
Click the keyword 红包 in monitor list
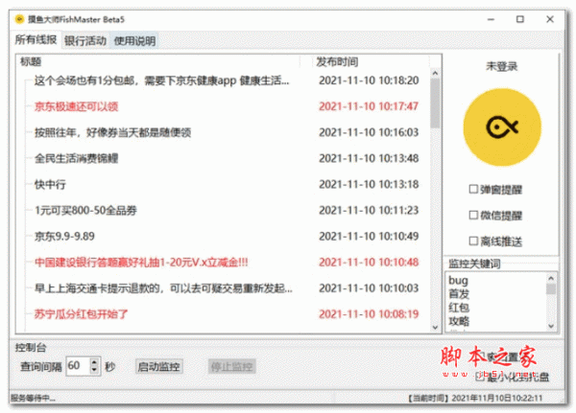[459, 308]
